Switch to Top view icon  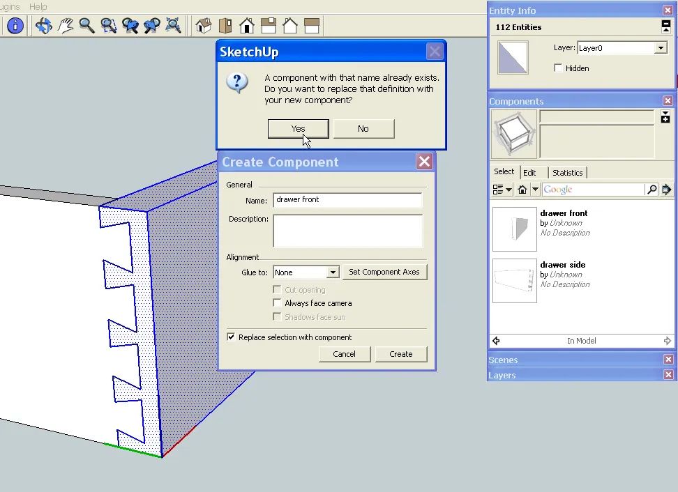[225, 26]
